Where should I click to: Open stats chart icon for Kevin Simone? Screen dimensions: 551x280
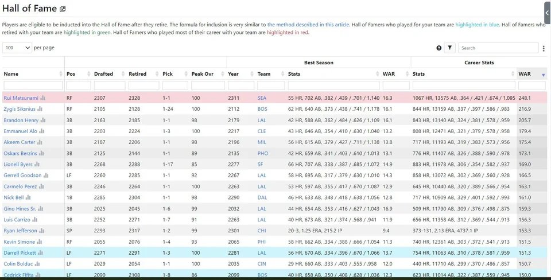point(40,242)
